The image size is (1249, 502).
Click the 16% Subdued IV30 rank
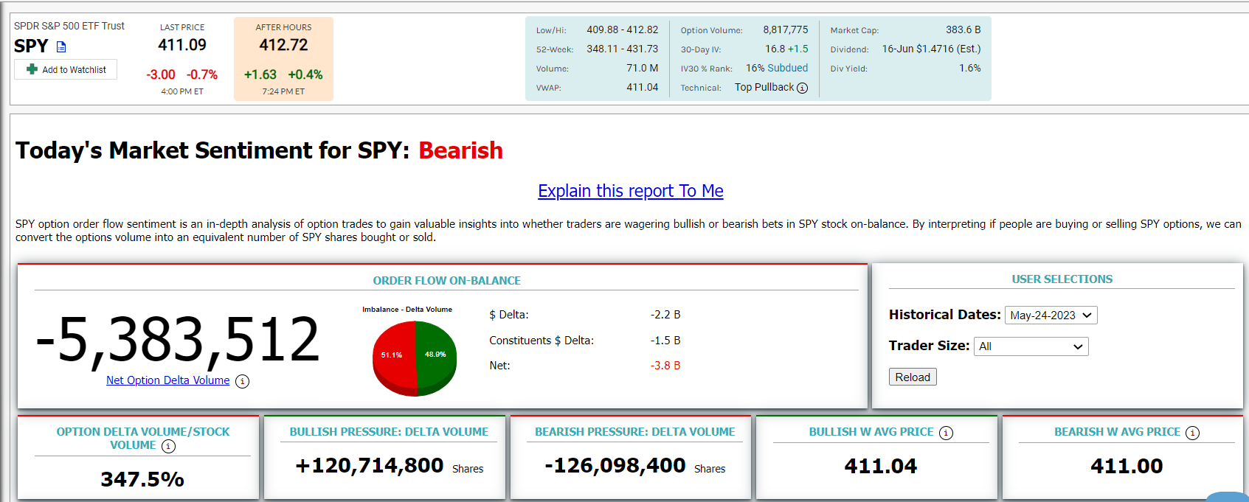tap(777, 68)
